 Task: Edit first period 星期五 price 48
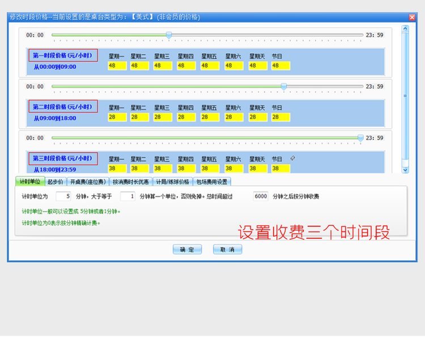click(x=210, y=66)
